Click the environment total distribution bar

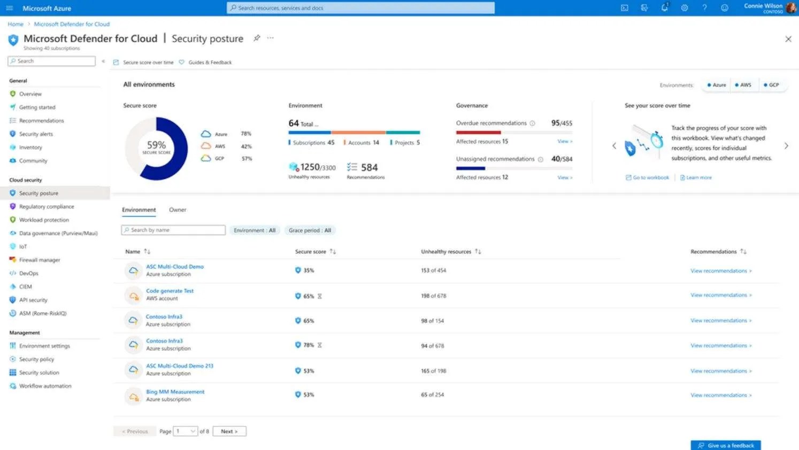(x=354, y=133)
